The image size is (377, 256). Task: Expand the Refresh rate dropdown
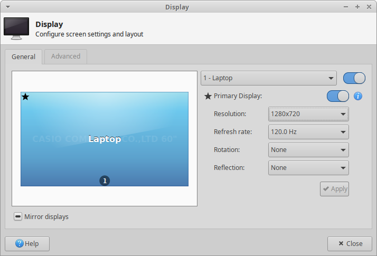point(308,132)
